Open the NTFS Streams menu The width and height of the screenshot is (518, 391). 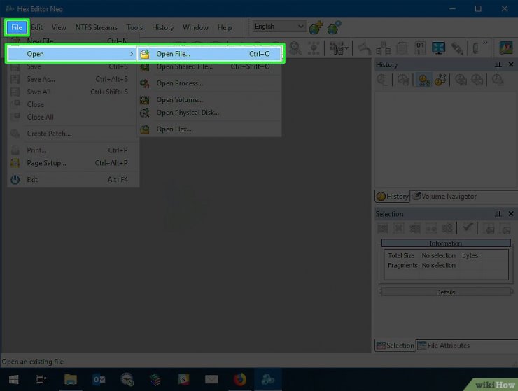pyautogui.click(x=96, y=27)
